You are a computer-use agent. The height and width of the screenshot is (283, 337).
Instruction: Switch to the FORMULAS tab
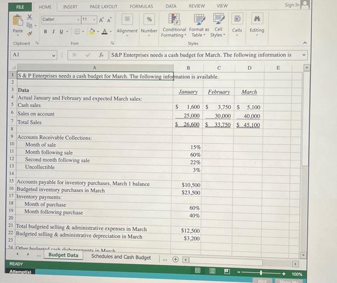(142, 6)
